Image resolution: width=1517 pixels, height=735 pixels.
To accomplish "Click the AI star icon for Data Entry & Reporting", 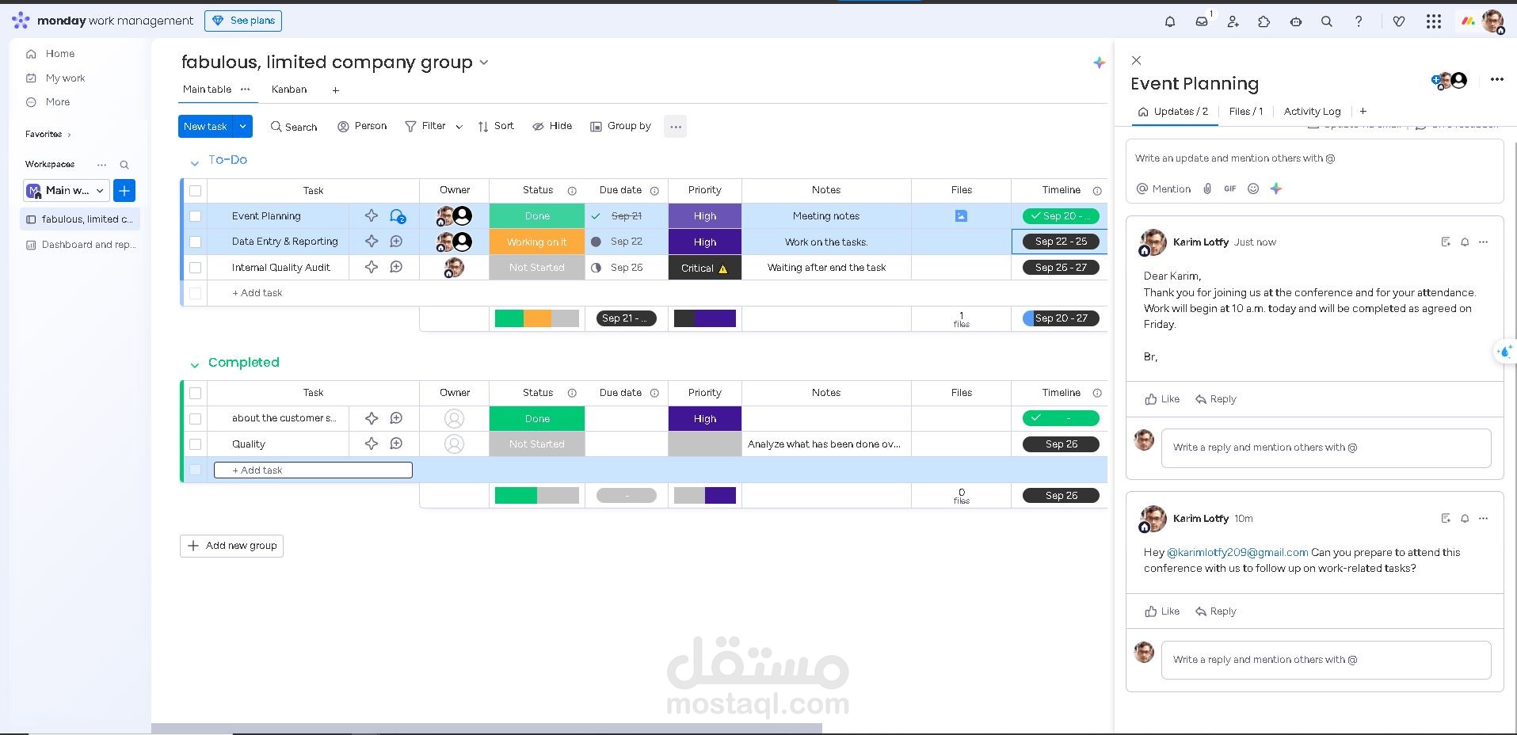I will (372, 242).
